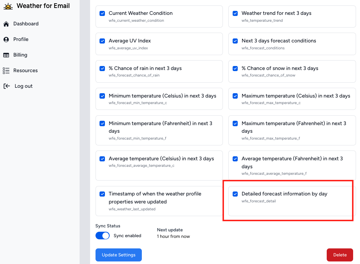Click the wfe_forecast_average_temperature_f text
This screenshot has height=264, width=360.
click(x=274, y=174)
